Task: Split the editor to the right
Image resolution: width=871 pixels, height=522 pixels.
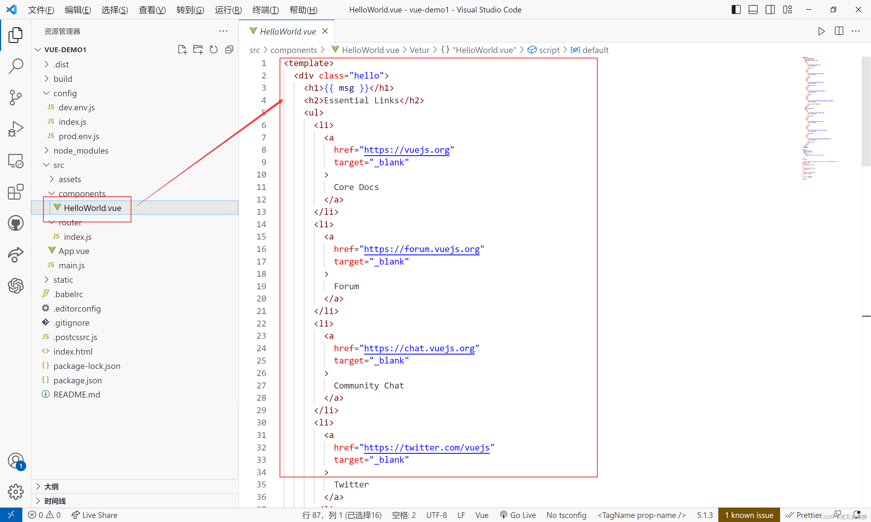Action: [x=839, y=31]
